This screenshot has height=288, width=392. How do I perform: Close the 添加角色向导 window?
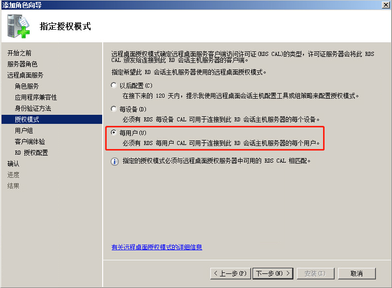tap(386, 5)
